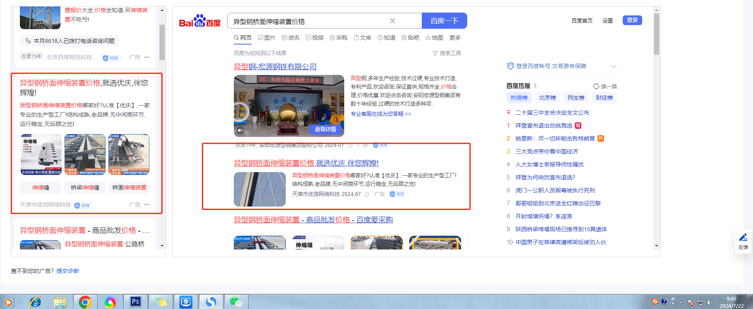Open the Action Center flag icon

click(x=690, y=303)
